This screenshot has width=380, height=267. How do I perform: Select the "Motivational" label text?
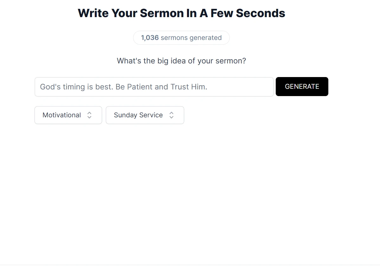click(x=62, y=115)
